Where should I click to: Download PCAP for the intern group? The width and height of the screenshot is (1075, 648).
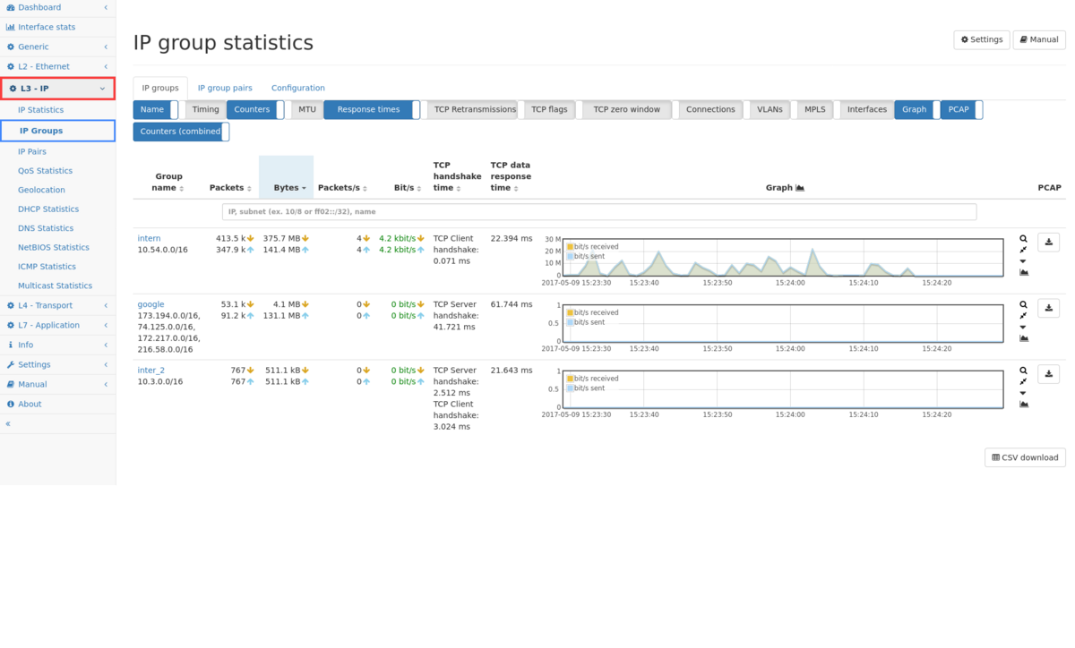[1050, 242]
